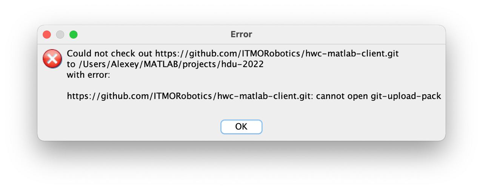Viewport: 483px width, 190px height.
Task: Click the "with error:" text line
Action: 88,75
